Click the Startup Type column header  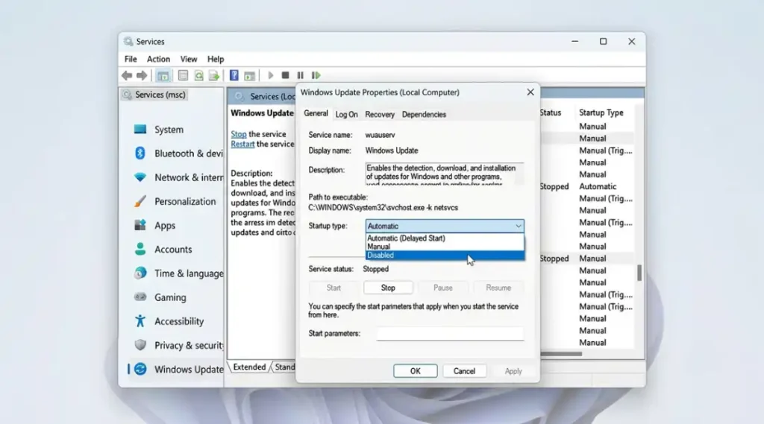click(601, 113)
